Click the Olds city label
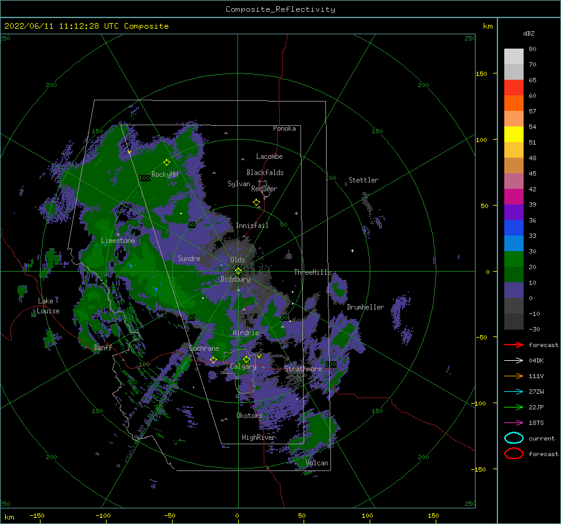Screen dimensions: 561x524 237,260
